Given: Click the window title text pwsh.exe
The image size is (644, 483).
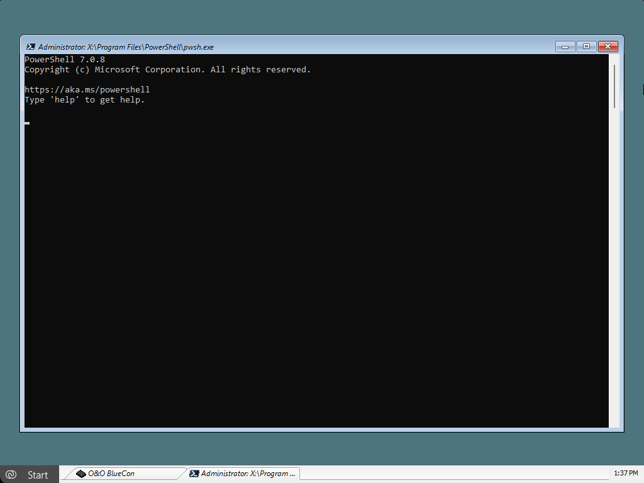Looking at the screenshot, I should coord(126,47).
